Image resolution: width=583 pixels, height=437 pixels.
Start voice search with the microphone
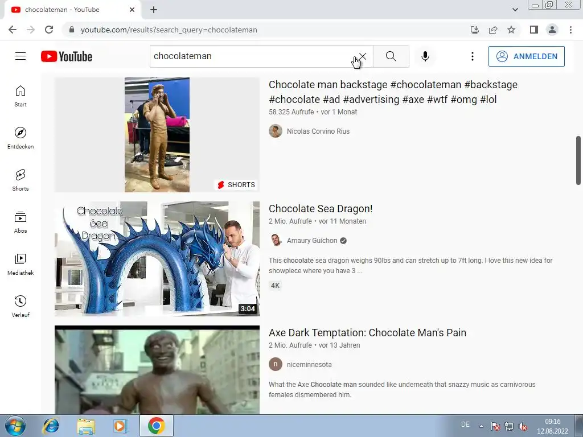[425, 56]
